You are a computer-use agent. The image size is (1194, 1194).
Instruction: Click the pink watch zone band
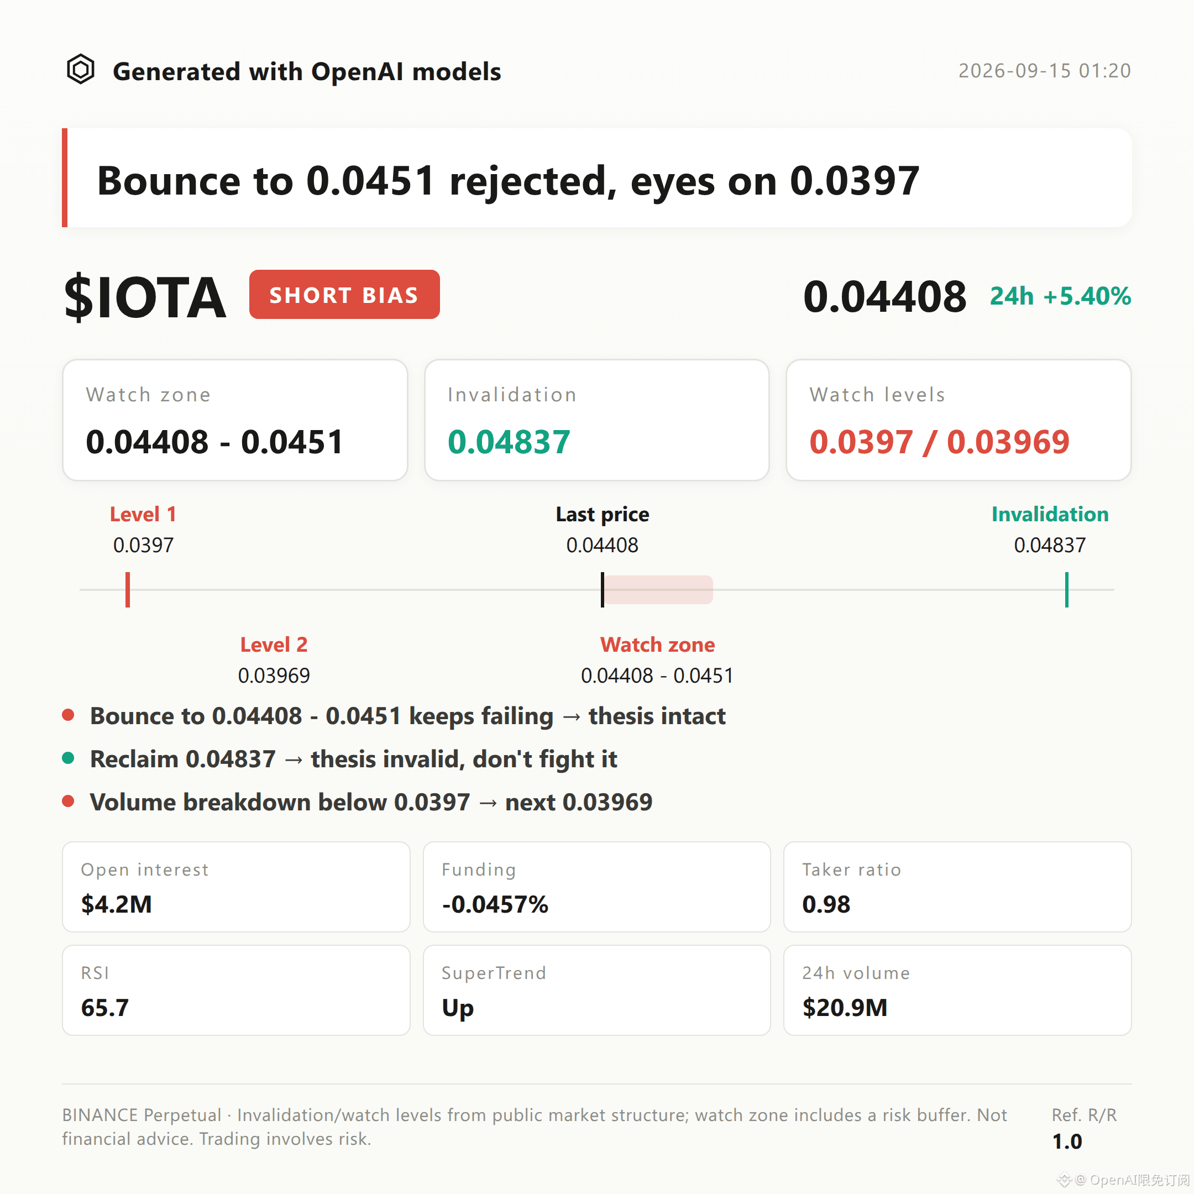[x=659, y=590]
